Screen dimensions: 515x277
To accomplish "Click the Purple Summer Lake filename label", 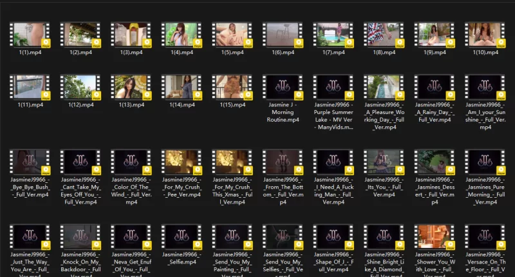I will [333, 116].
